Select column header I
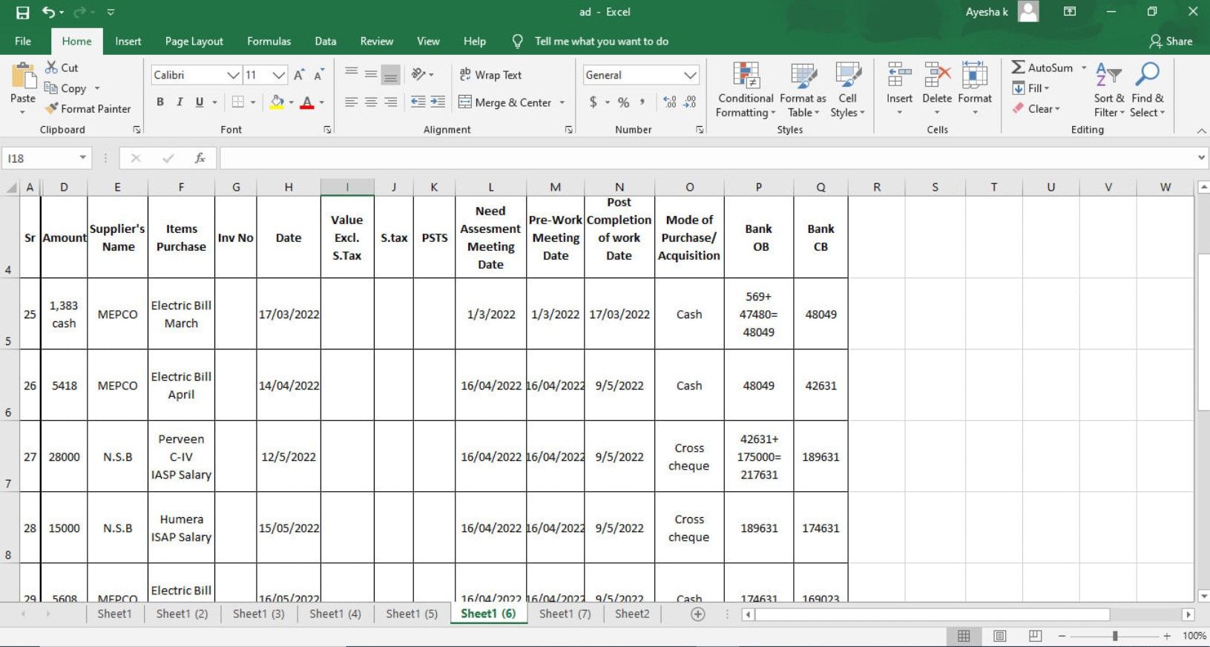1210x647 pixels. pos(347,187)
